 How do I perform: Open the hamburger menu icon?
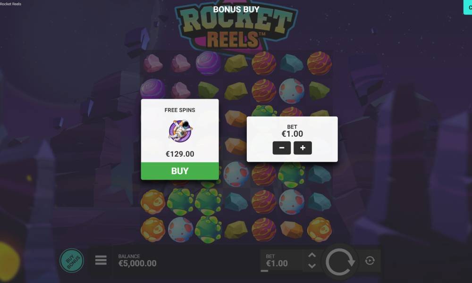(101, 260)
